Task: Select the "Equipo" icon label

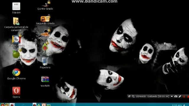Action: tap(16, 12)
